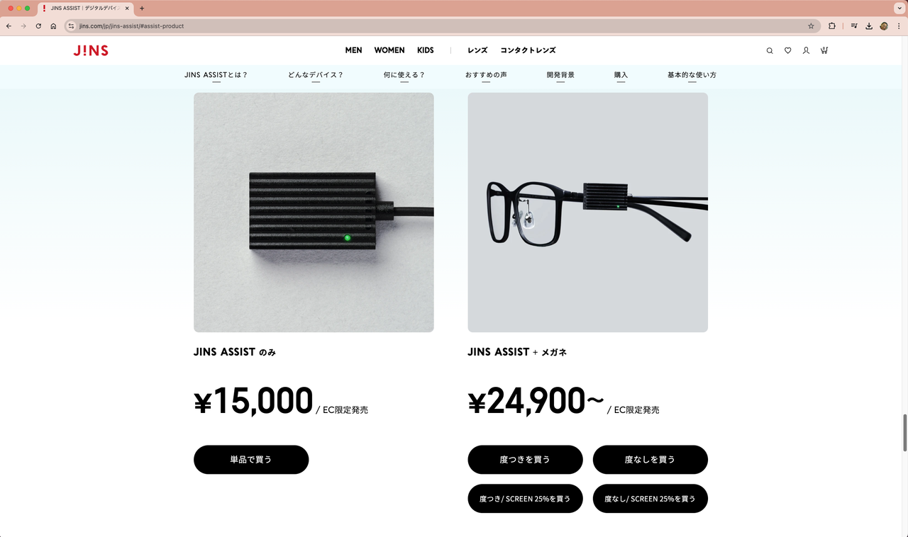The height and width of the screenshot is (537, 908).
Task: Jump to the 購入 section tab
Action: (621, 75)
